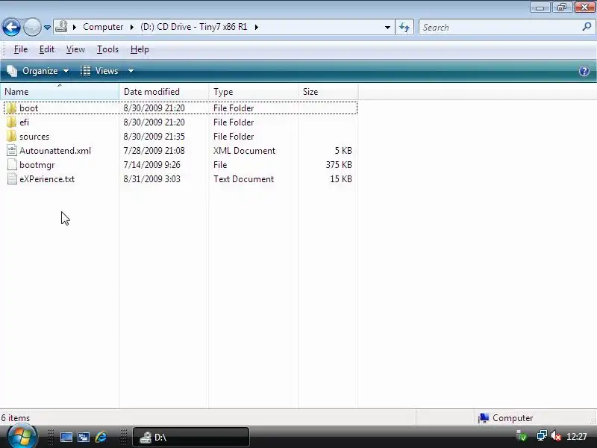Expand arrow after Computer in address bar
This screenshot has width=597, height=448.
132,27
